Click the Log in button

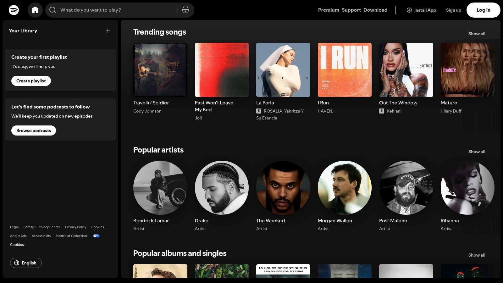click(x=483, y=10)
